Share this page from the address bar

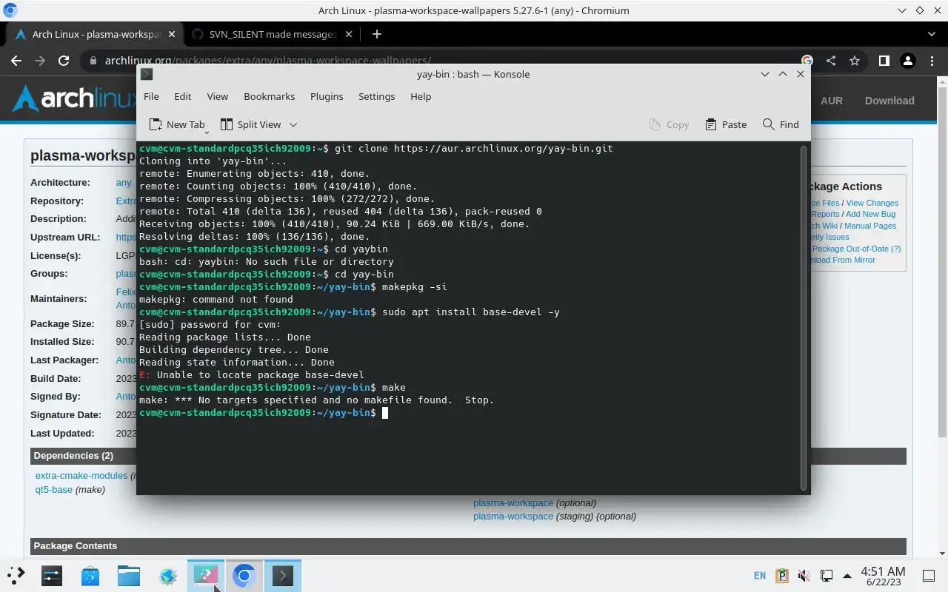(x=831, y=61)
